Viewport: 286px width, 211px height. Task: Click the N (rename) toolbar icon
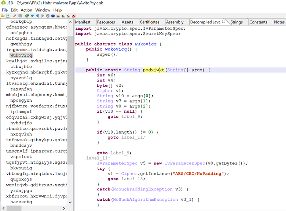coord(63,16)
